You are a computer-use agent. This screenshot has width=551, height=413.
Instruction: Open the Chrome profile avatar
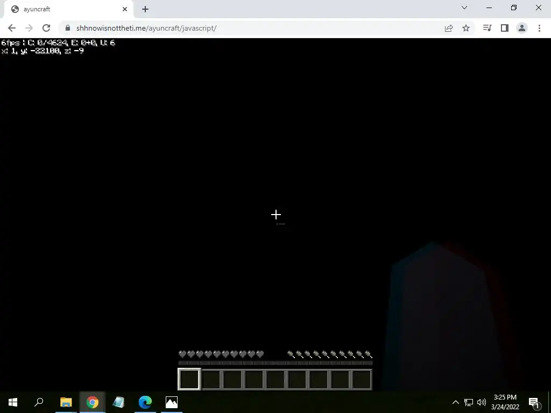click(522, 28)
